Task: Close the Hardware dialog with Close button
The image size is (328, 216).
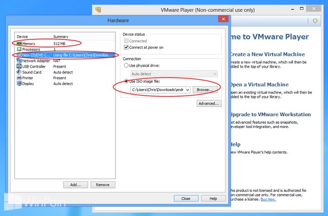Action: 186,199
